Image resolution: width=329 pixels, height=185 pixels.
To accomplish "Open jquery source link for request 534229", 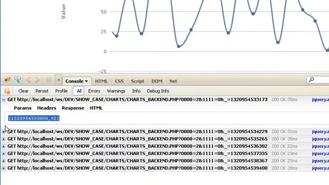I will tap(320, 132).
